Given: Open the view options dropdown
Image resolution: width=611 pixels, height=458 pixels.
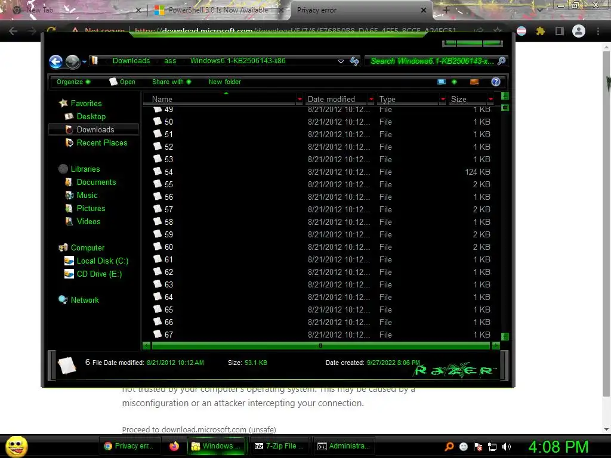Looking at the screenshot, I should pyautogui.click(x=454, y=82).
